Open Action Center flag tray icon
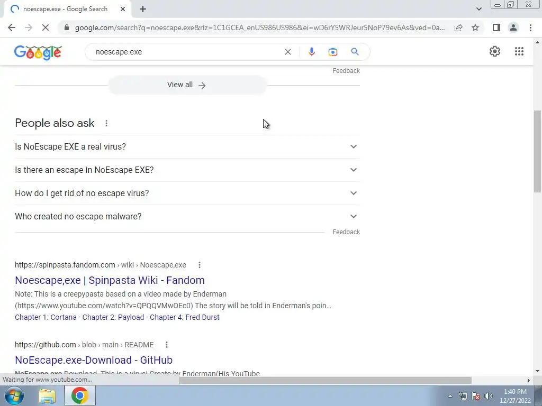The image size is (542, 406). 476,396
